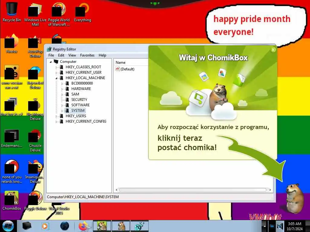Click the horizontal scrollbar in values pane
310x232 pixels.
193,190
